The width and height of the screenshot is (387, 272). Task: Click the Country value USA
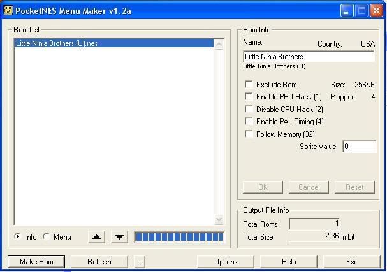coord(368,44)
